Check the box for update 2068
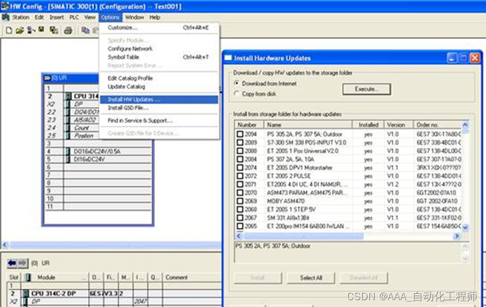This screenshot has height=307, width=486. [240, 210]
